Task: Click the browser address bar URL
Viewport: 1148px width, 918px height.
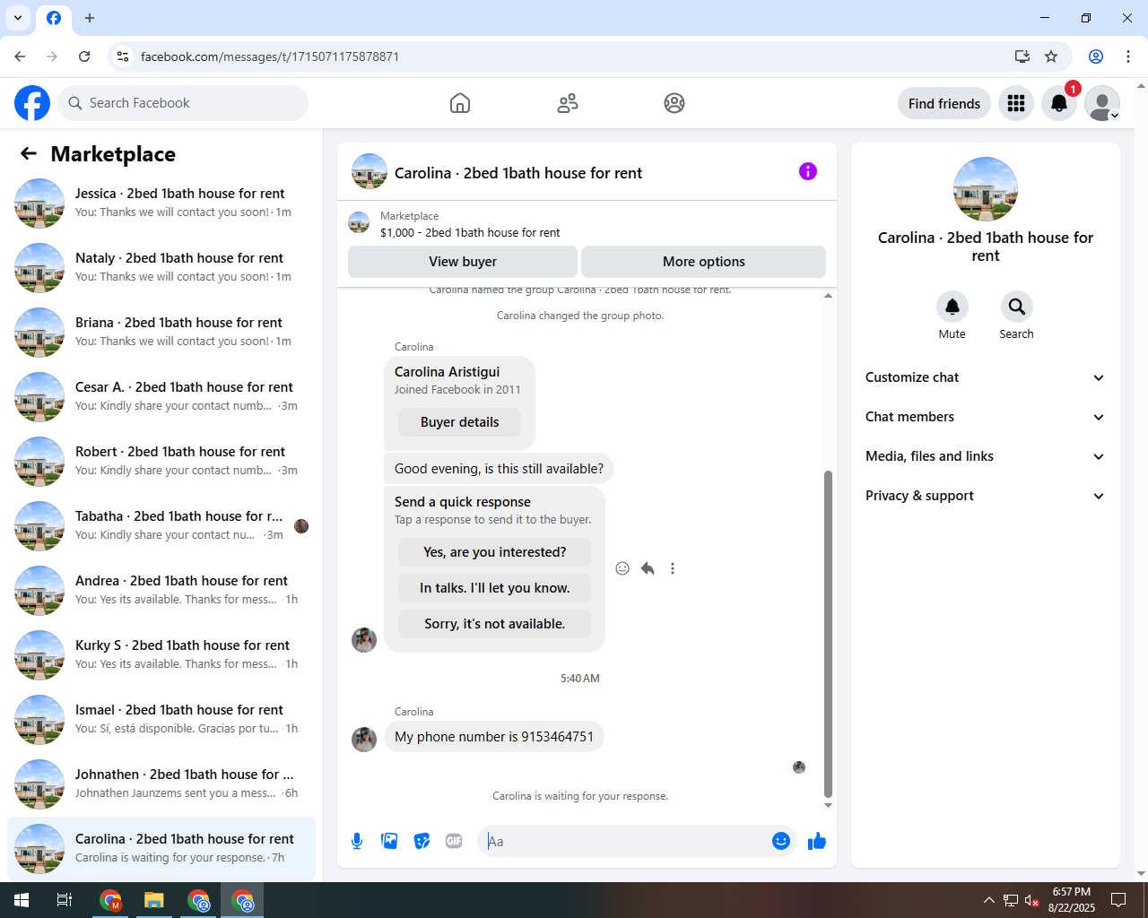Action: [x=270, y=56]
